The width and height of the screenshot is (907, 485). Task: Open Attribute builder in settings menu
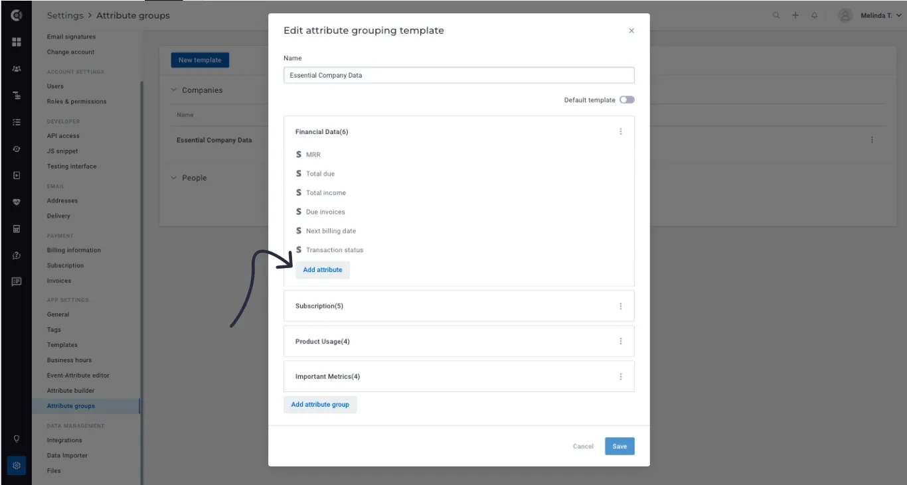[70, 391]
